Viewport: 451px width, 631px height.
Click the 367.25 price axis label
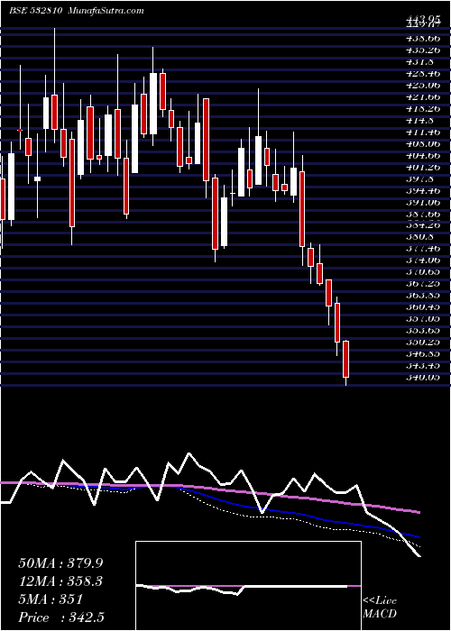point(421,284)
